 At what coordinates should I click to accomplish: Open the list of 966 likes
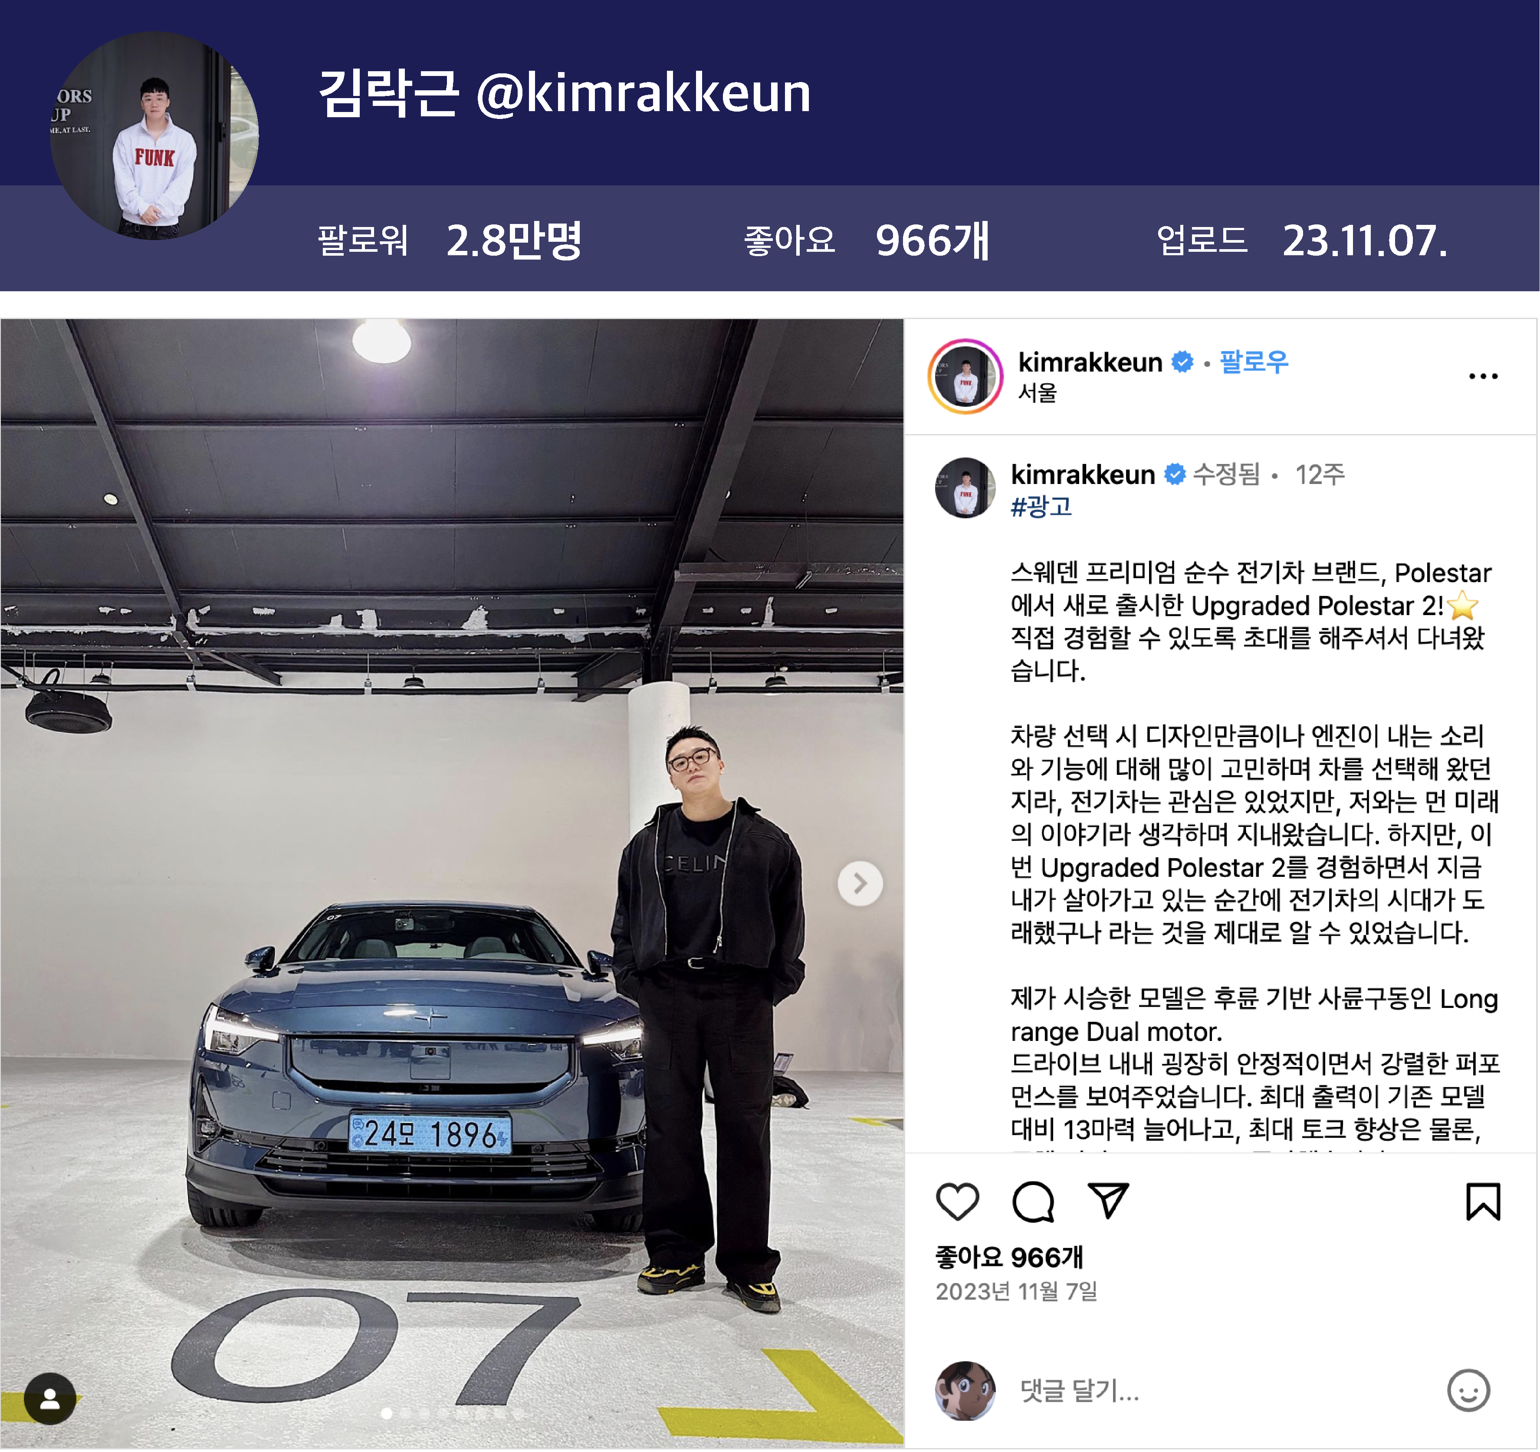[1008, 1257]
